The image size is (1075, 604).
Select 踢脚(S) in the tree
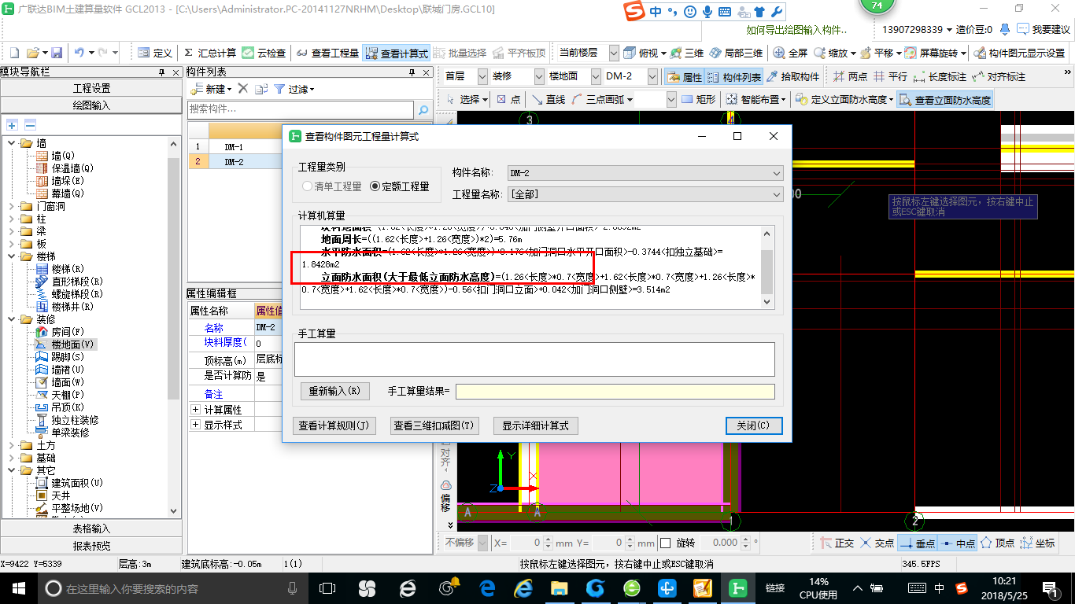[x=61, y=357]
